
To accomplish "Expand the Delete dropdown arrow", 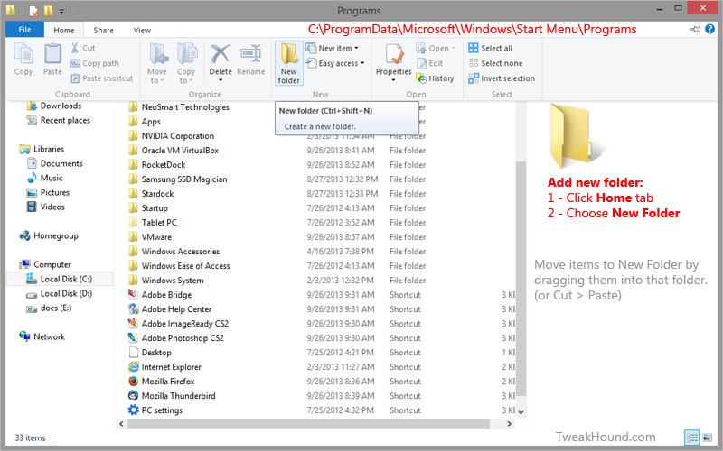I will click(x=221, y=80).
